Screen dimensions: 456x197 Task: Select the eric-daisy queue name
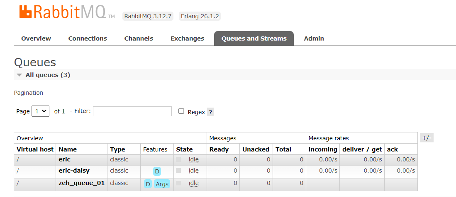[x=74, y=171]
